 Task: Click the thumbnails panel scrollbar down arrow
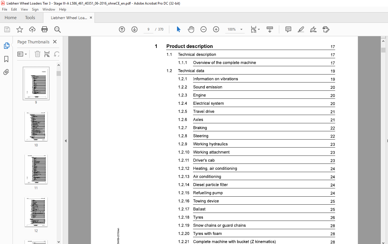tap(59, 241)
